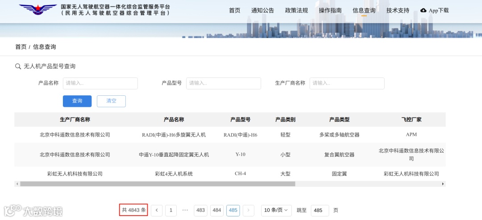
Task: Click the 生产厂商名称 column header
Action: click(75, 120)
